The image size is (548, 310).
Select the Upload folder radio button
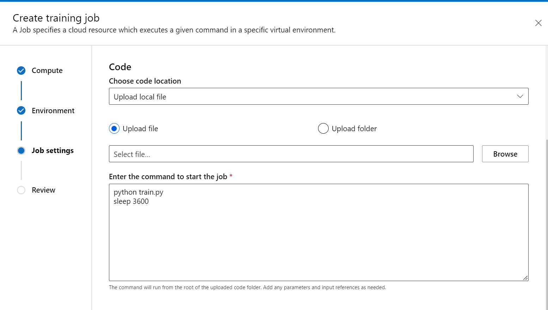[x=323, y=129]
